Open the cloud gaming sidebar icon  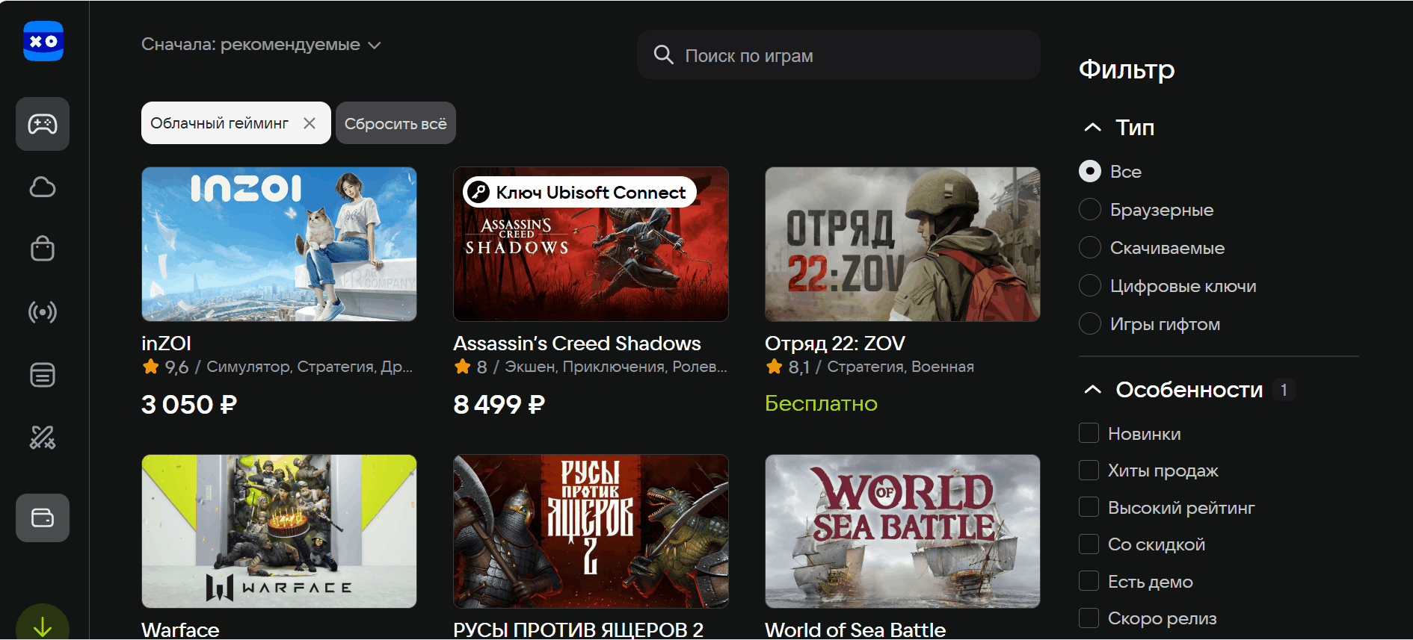point(43,187)
